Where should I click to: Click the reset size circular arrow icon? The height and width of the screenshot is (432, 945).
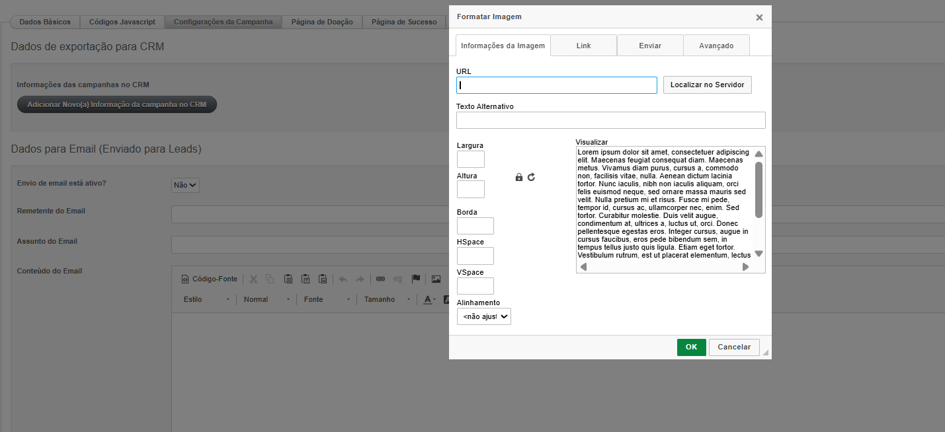(531, 177)
